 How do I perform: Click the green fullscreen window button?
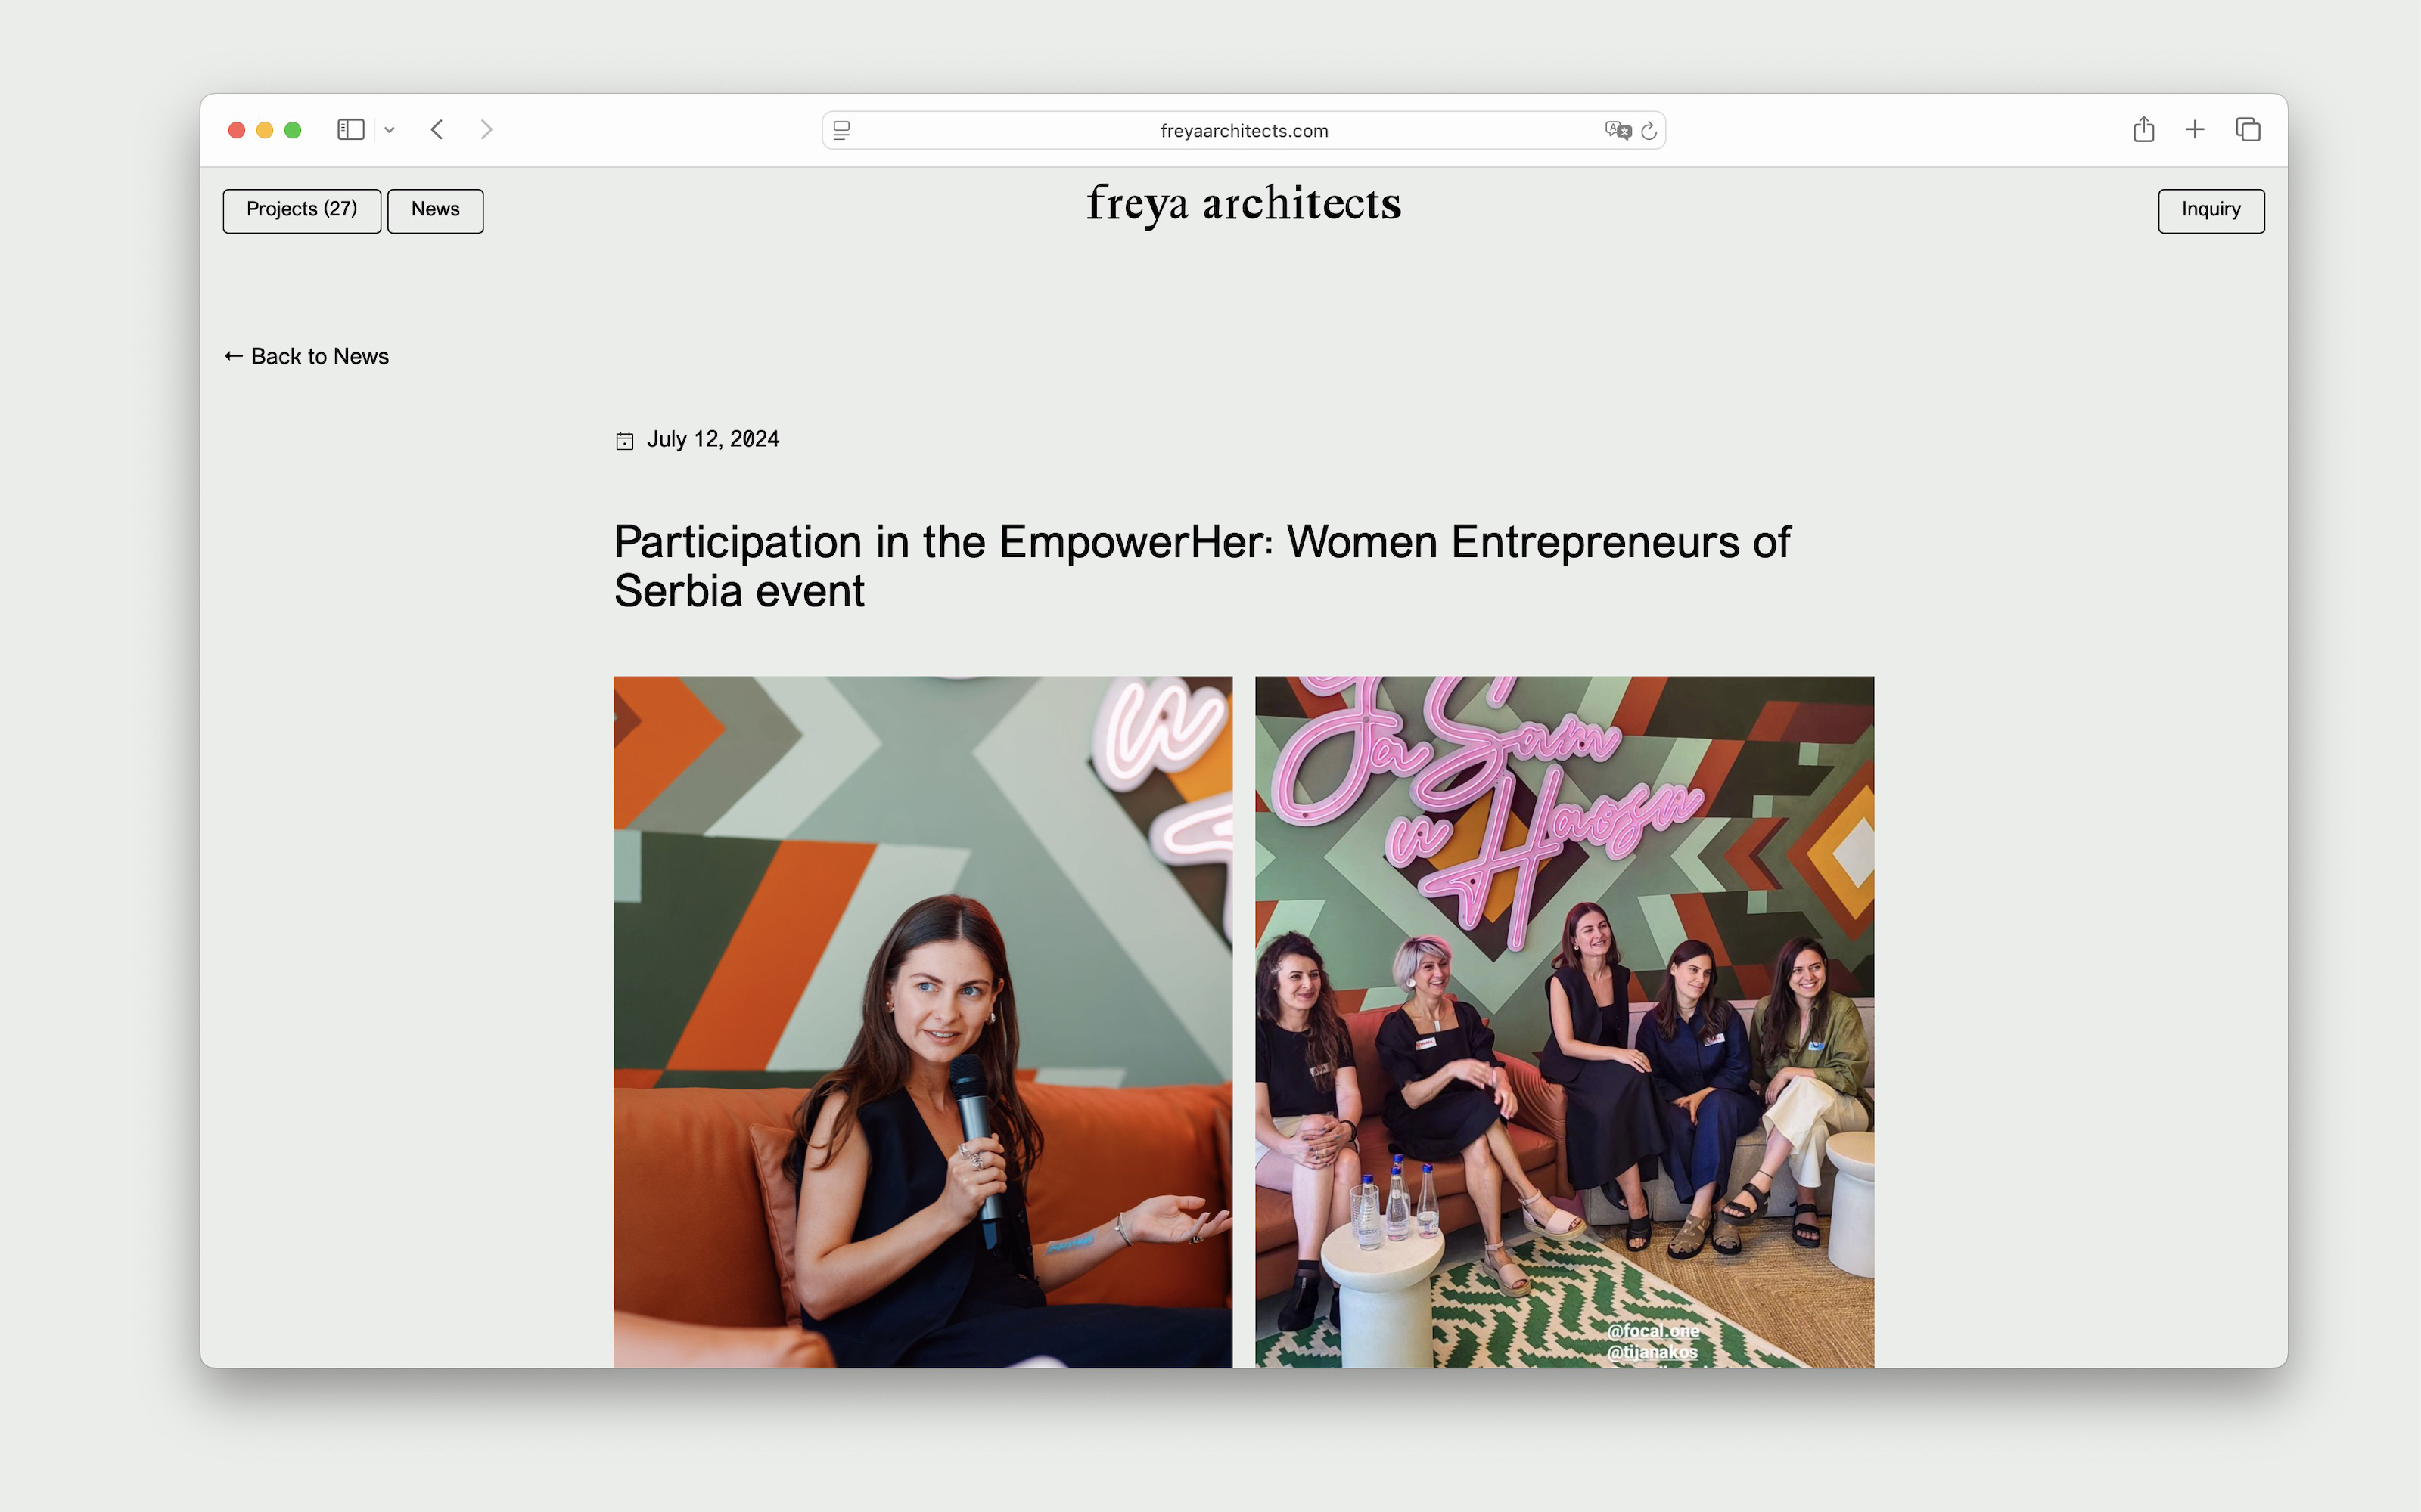click(293, 130)
